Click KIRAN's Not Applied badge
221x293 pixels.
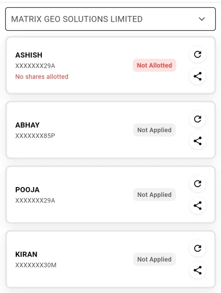click(x=155, y=259)
